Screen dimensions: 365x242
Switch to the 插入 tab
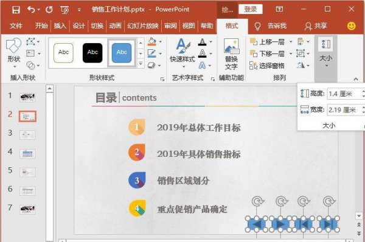pyautogui.click(x=60, y=26)
